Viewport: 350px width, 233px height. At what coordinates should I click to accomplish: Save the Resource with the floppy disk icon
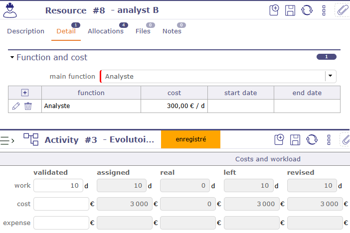click(x=290, y=10)
